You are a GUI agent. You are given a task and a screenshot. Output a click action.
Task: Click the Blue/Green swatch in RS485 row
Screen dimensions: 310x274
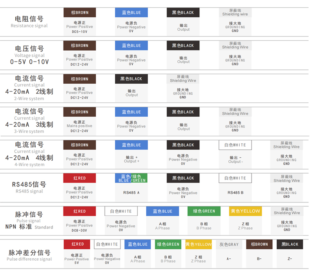click(x=131, y=178)
